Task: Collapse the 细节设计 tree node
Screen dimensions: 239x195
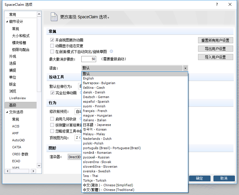Action: (x=7, y=22)
